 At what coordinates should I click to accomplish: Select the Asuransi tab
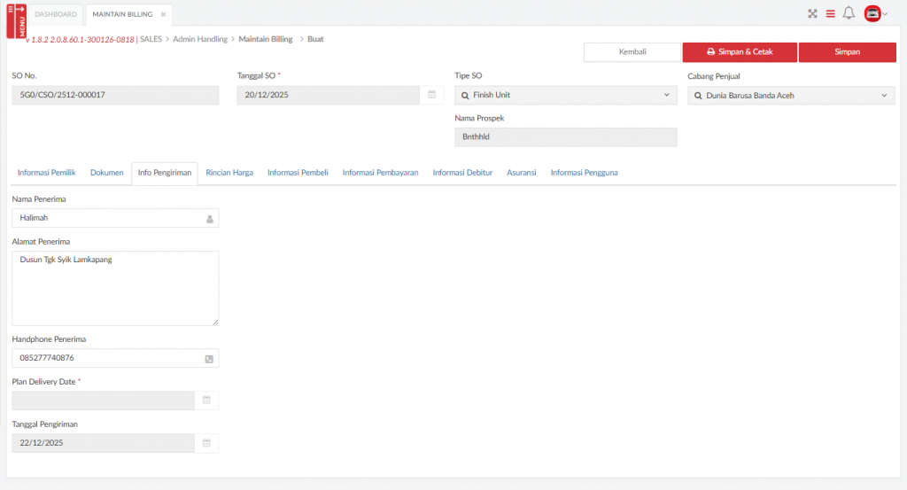coord(521,173)
